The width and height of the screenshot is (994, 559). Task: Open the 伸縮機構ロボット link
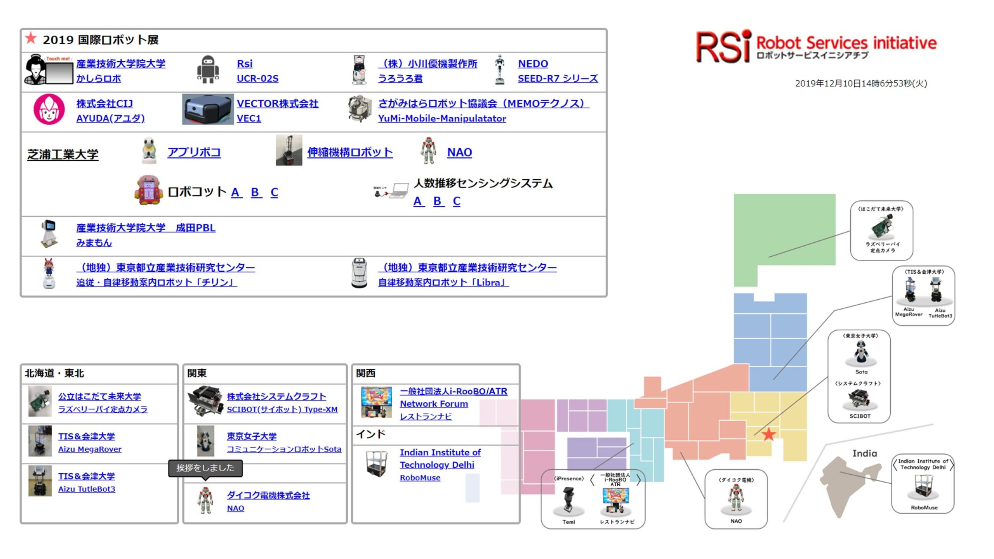coord(349,152)
